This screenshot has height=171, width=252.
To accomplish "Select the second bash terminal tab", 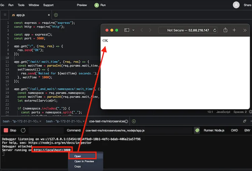I will pos(64,121).
